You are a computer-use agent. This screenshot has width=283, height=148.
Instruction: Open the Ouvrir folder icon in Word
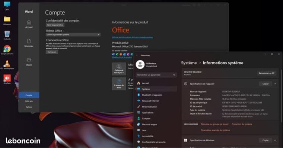click(29, 62)
